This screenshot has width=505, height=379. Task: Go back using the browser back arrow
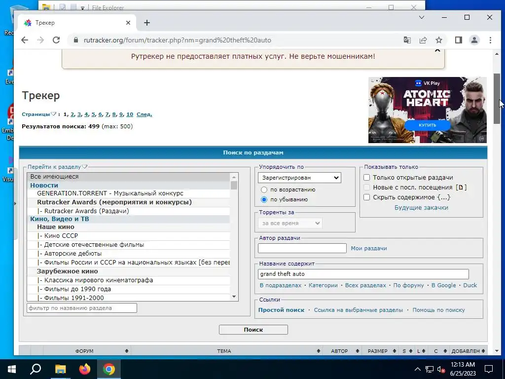25,40
